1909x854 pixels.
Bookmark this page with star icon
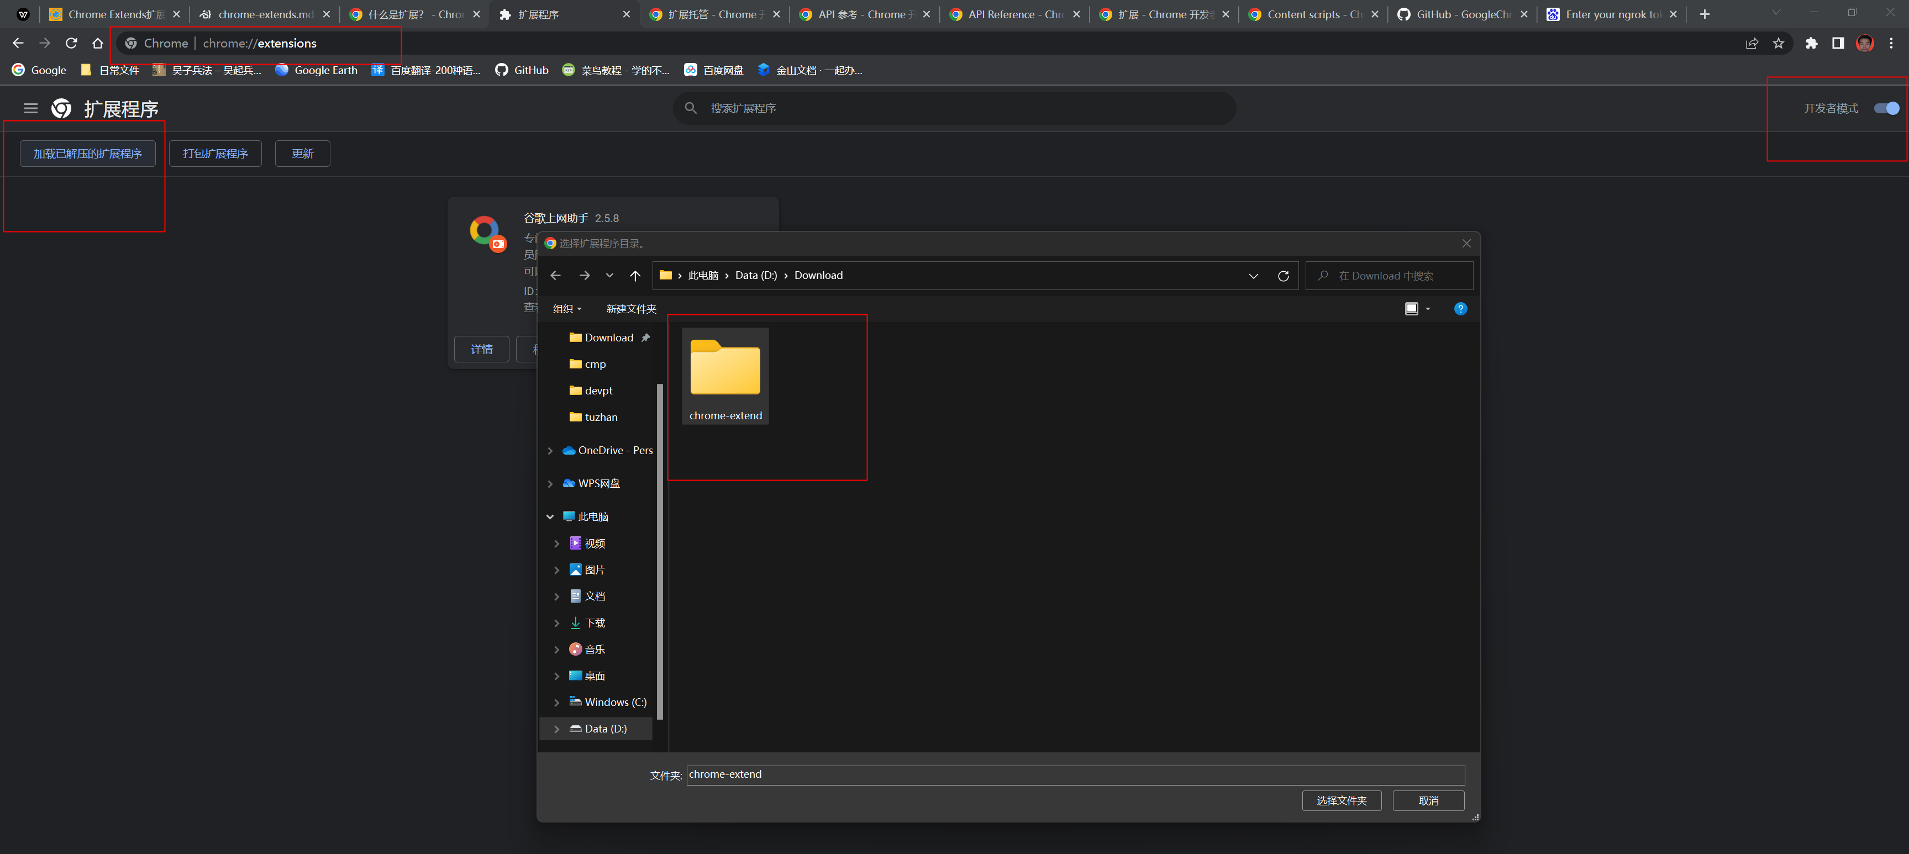click(x=1779, y=44)
